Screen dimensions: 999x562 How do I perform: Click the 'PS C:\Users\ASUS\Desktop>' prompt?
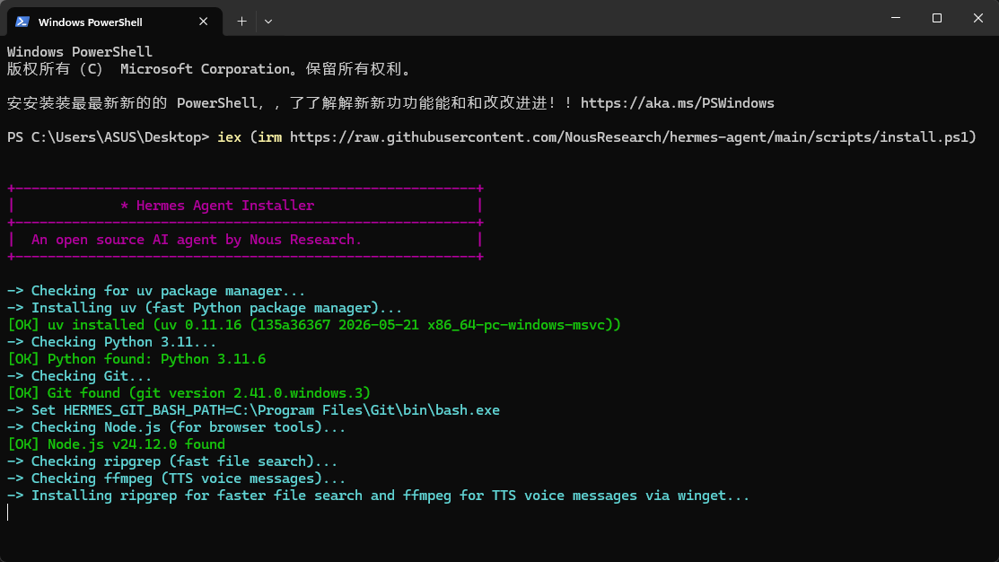(108, 137)
